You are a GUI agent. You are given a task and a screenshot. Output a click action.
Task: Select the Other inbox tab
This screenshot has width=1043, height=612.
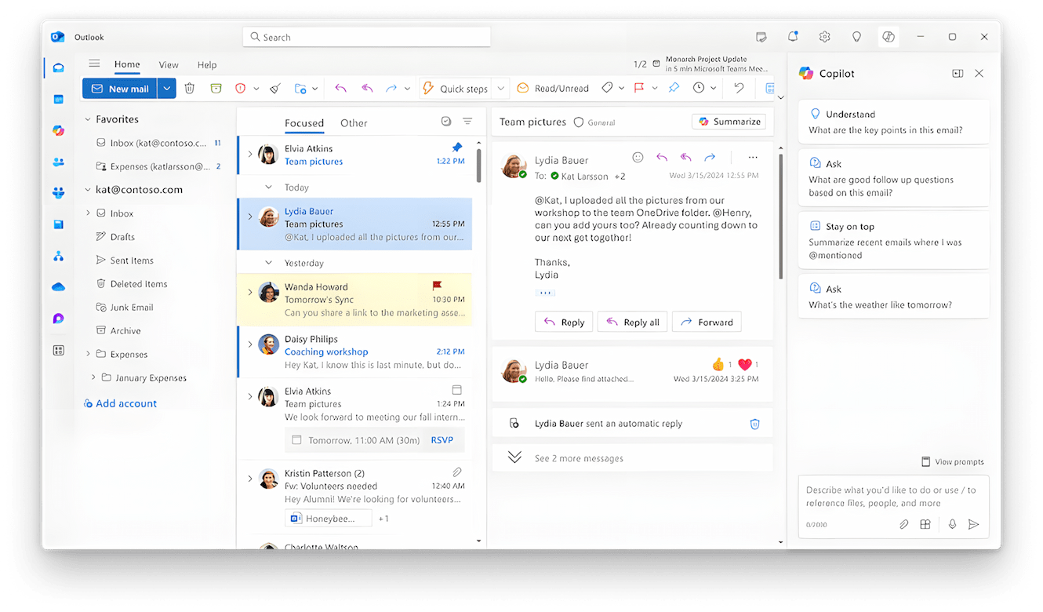pos(354,123)
